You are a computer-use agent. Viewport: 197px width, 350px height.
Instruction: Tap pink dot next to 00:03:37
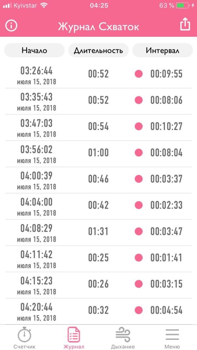[x=139, y=179]
